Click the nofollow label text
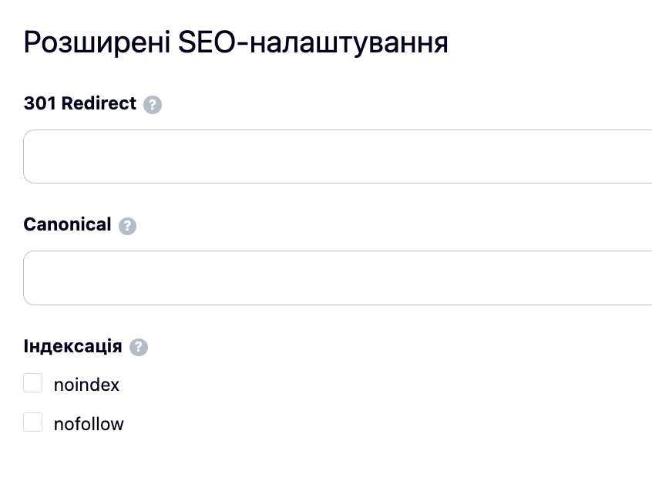The height and width of the screenshot is (478, 652). (x=89, y=424)
